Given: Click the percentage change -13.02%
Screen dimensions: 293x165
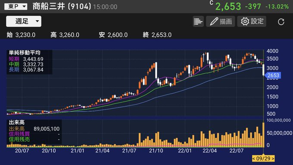Looking at the screenshot, I should 277,7.
